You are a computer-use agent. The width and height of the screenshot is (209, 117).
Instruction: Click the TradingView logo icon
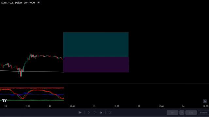click(x=4, y=100)
